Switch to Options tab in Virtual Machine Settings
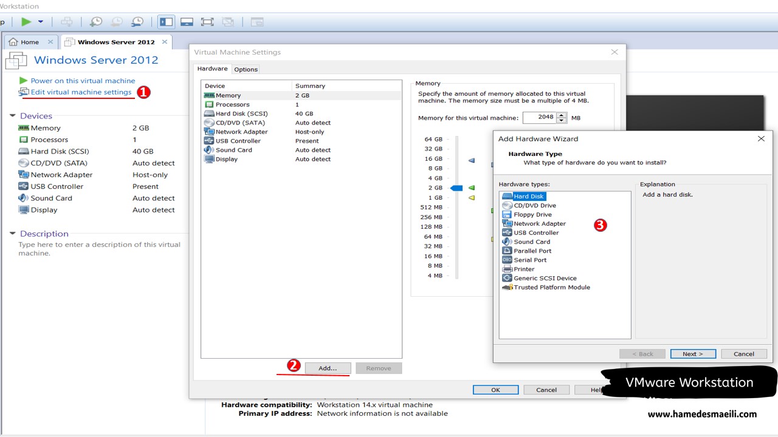 coord(246,69)
